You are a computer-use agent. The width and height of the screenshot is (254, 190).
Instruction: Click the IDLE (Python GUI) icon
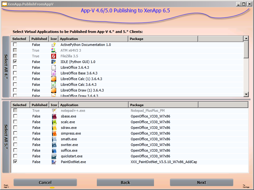pos(54,62)
